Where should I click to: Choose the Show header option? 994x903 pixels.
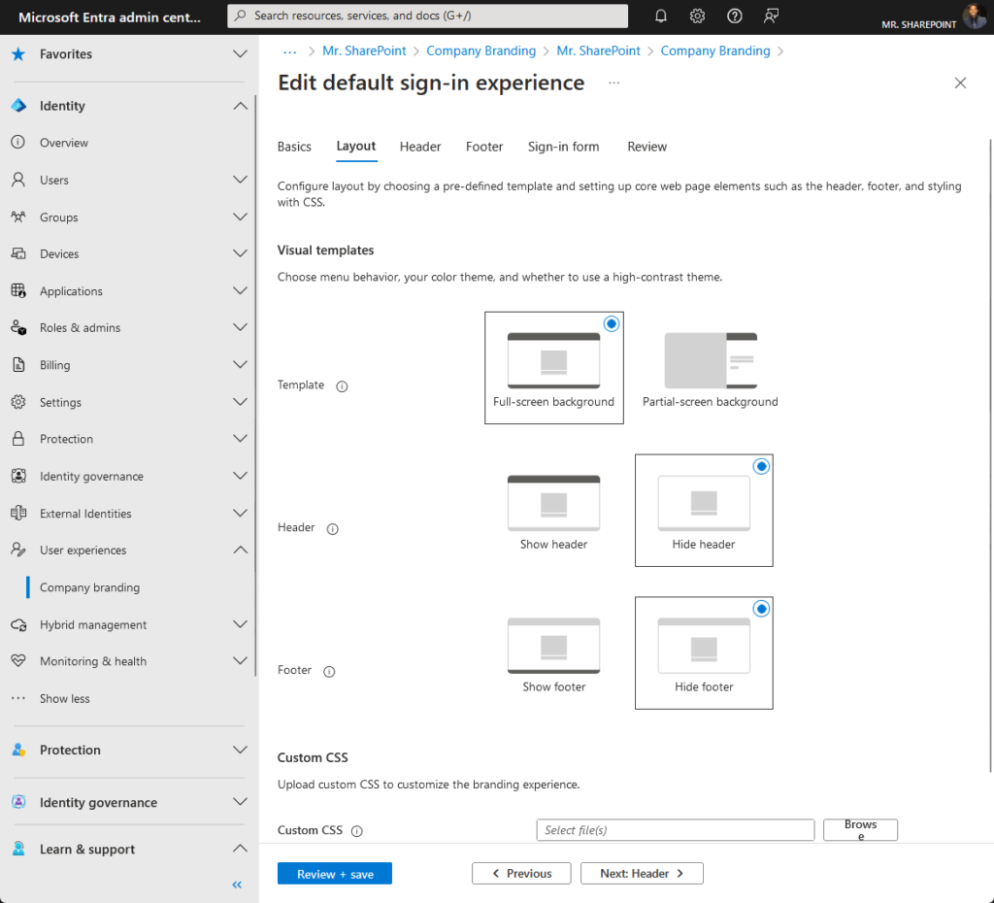click(x=553, y=511)
